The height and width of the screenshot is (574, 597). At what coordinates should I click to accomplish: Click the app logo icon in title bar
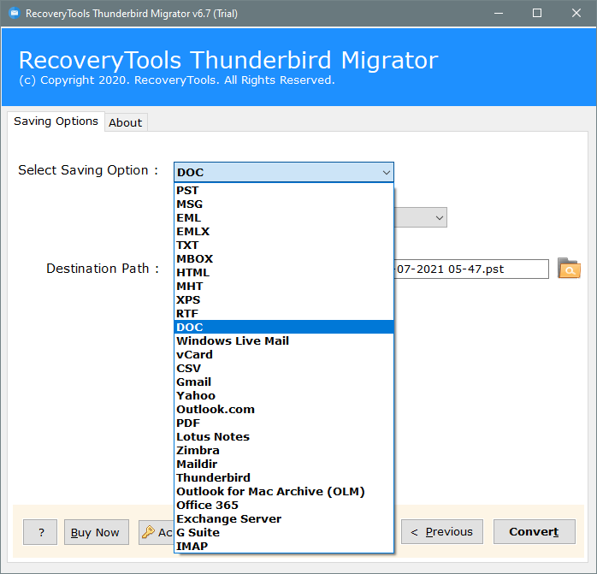tap(14, 14)
